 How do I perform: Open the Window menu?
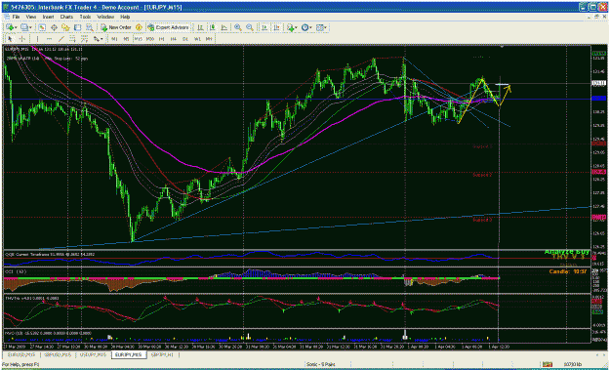105,17
